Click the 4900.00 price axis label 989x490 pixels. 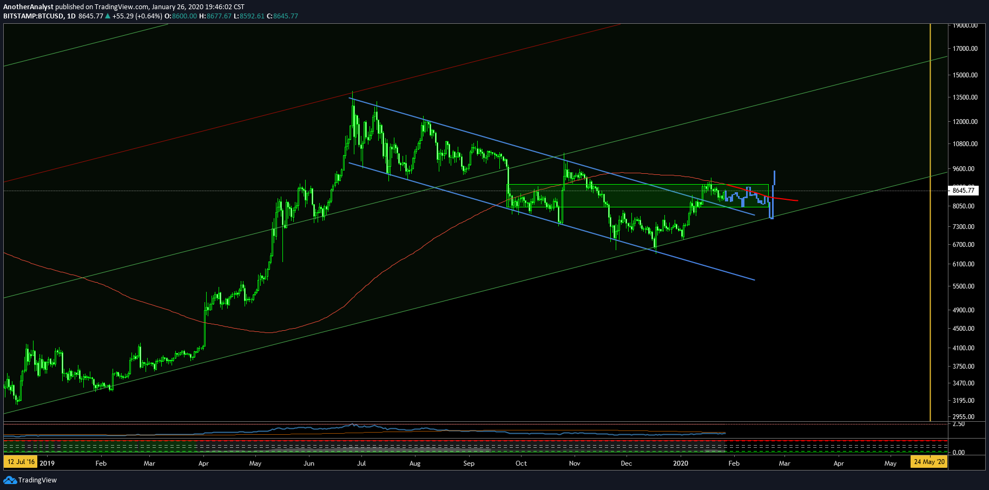[964, 310]
